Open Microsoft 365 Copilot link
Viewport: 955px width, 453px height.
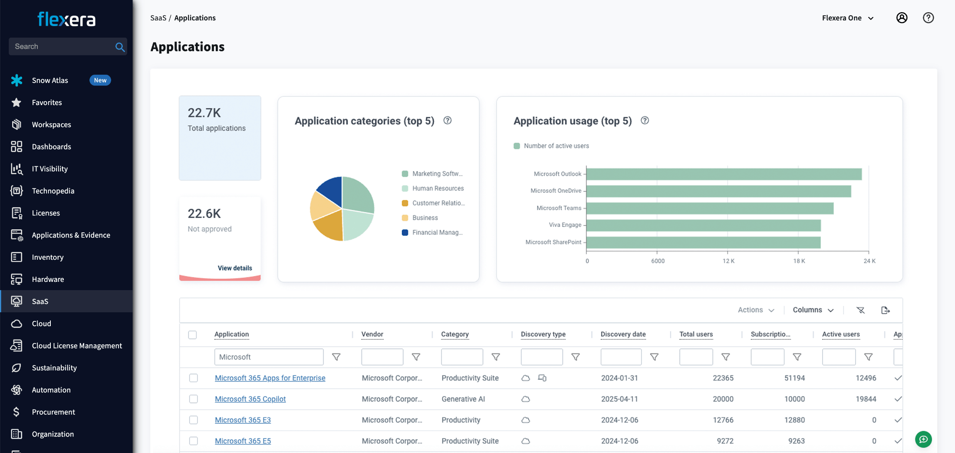point(250,399)
